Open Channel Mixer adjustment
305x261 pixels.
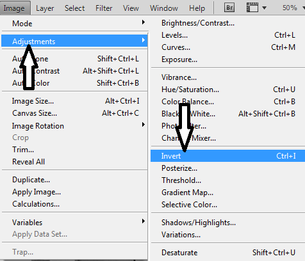click(x=227, y=138)
